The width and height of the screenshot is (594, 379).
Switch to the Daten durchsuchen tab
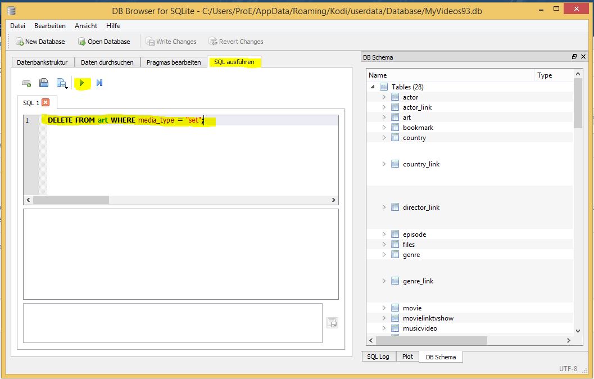pos(107,62)
